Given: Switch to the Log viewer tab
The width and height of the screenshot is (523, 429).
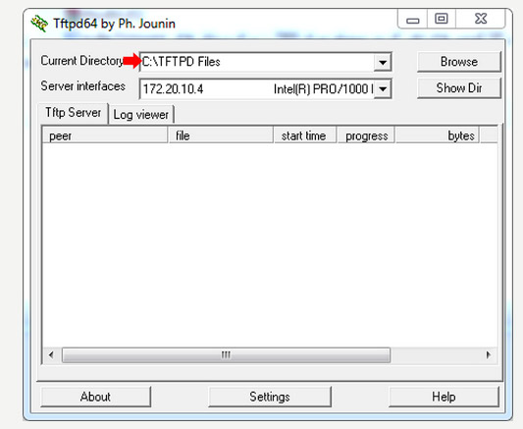Looking at the screenshot, I should [x=141, y=115].
